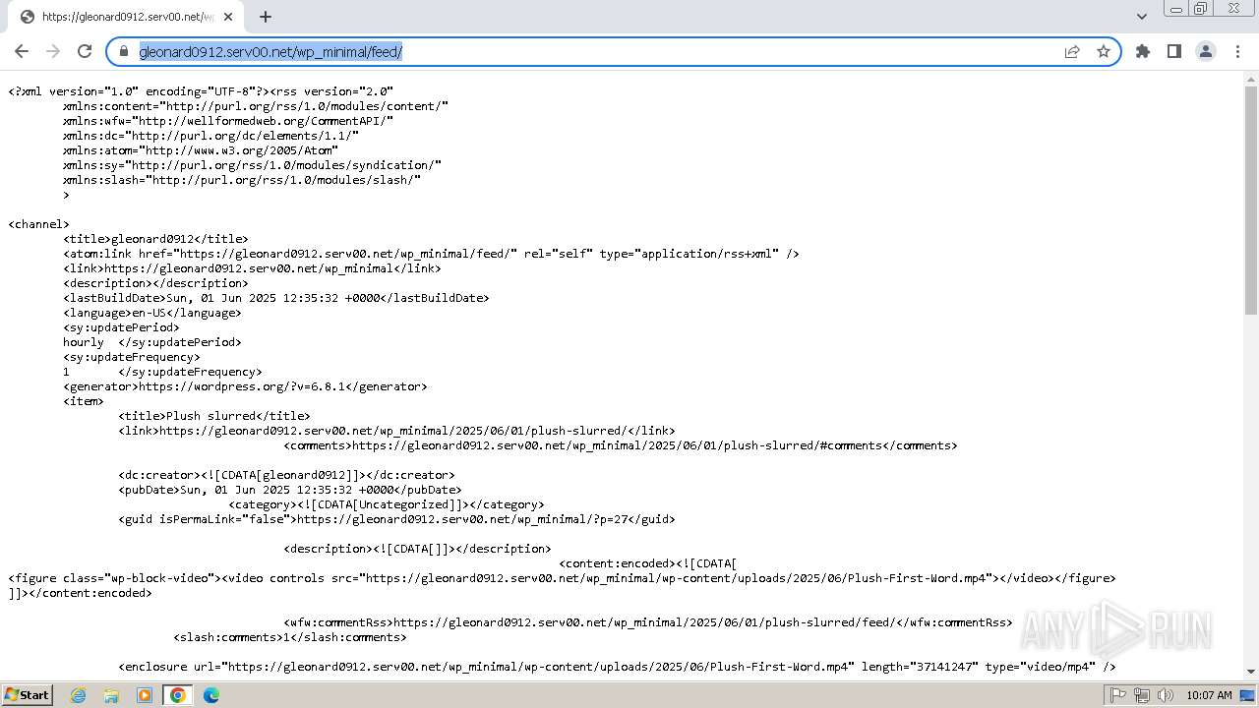This screenshot has height=708, width=1259.
Task: Click the wfw:commentRss feed URL line
Action: (648, 622)
